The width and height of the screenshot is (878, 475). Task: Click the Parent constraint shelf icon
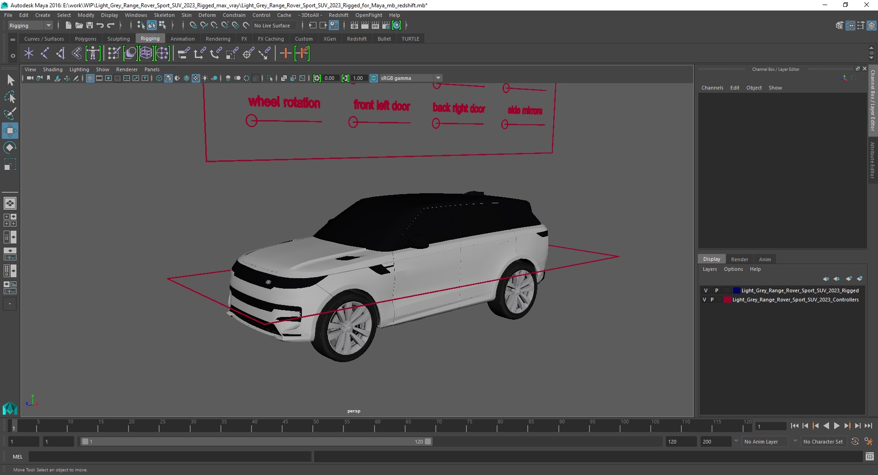pos(184,53)
